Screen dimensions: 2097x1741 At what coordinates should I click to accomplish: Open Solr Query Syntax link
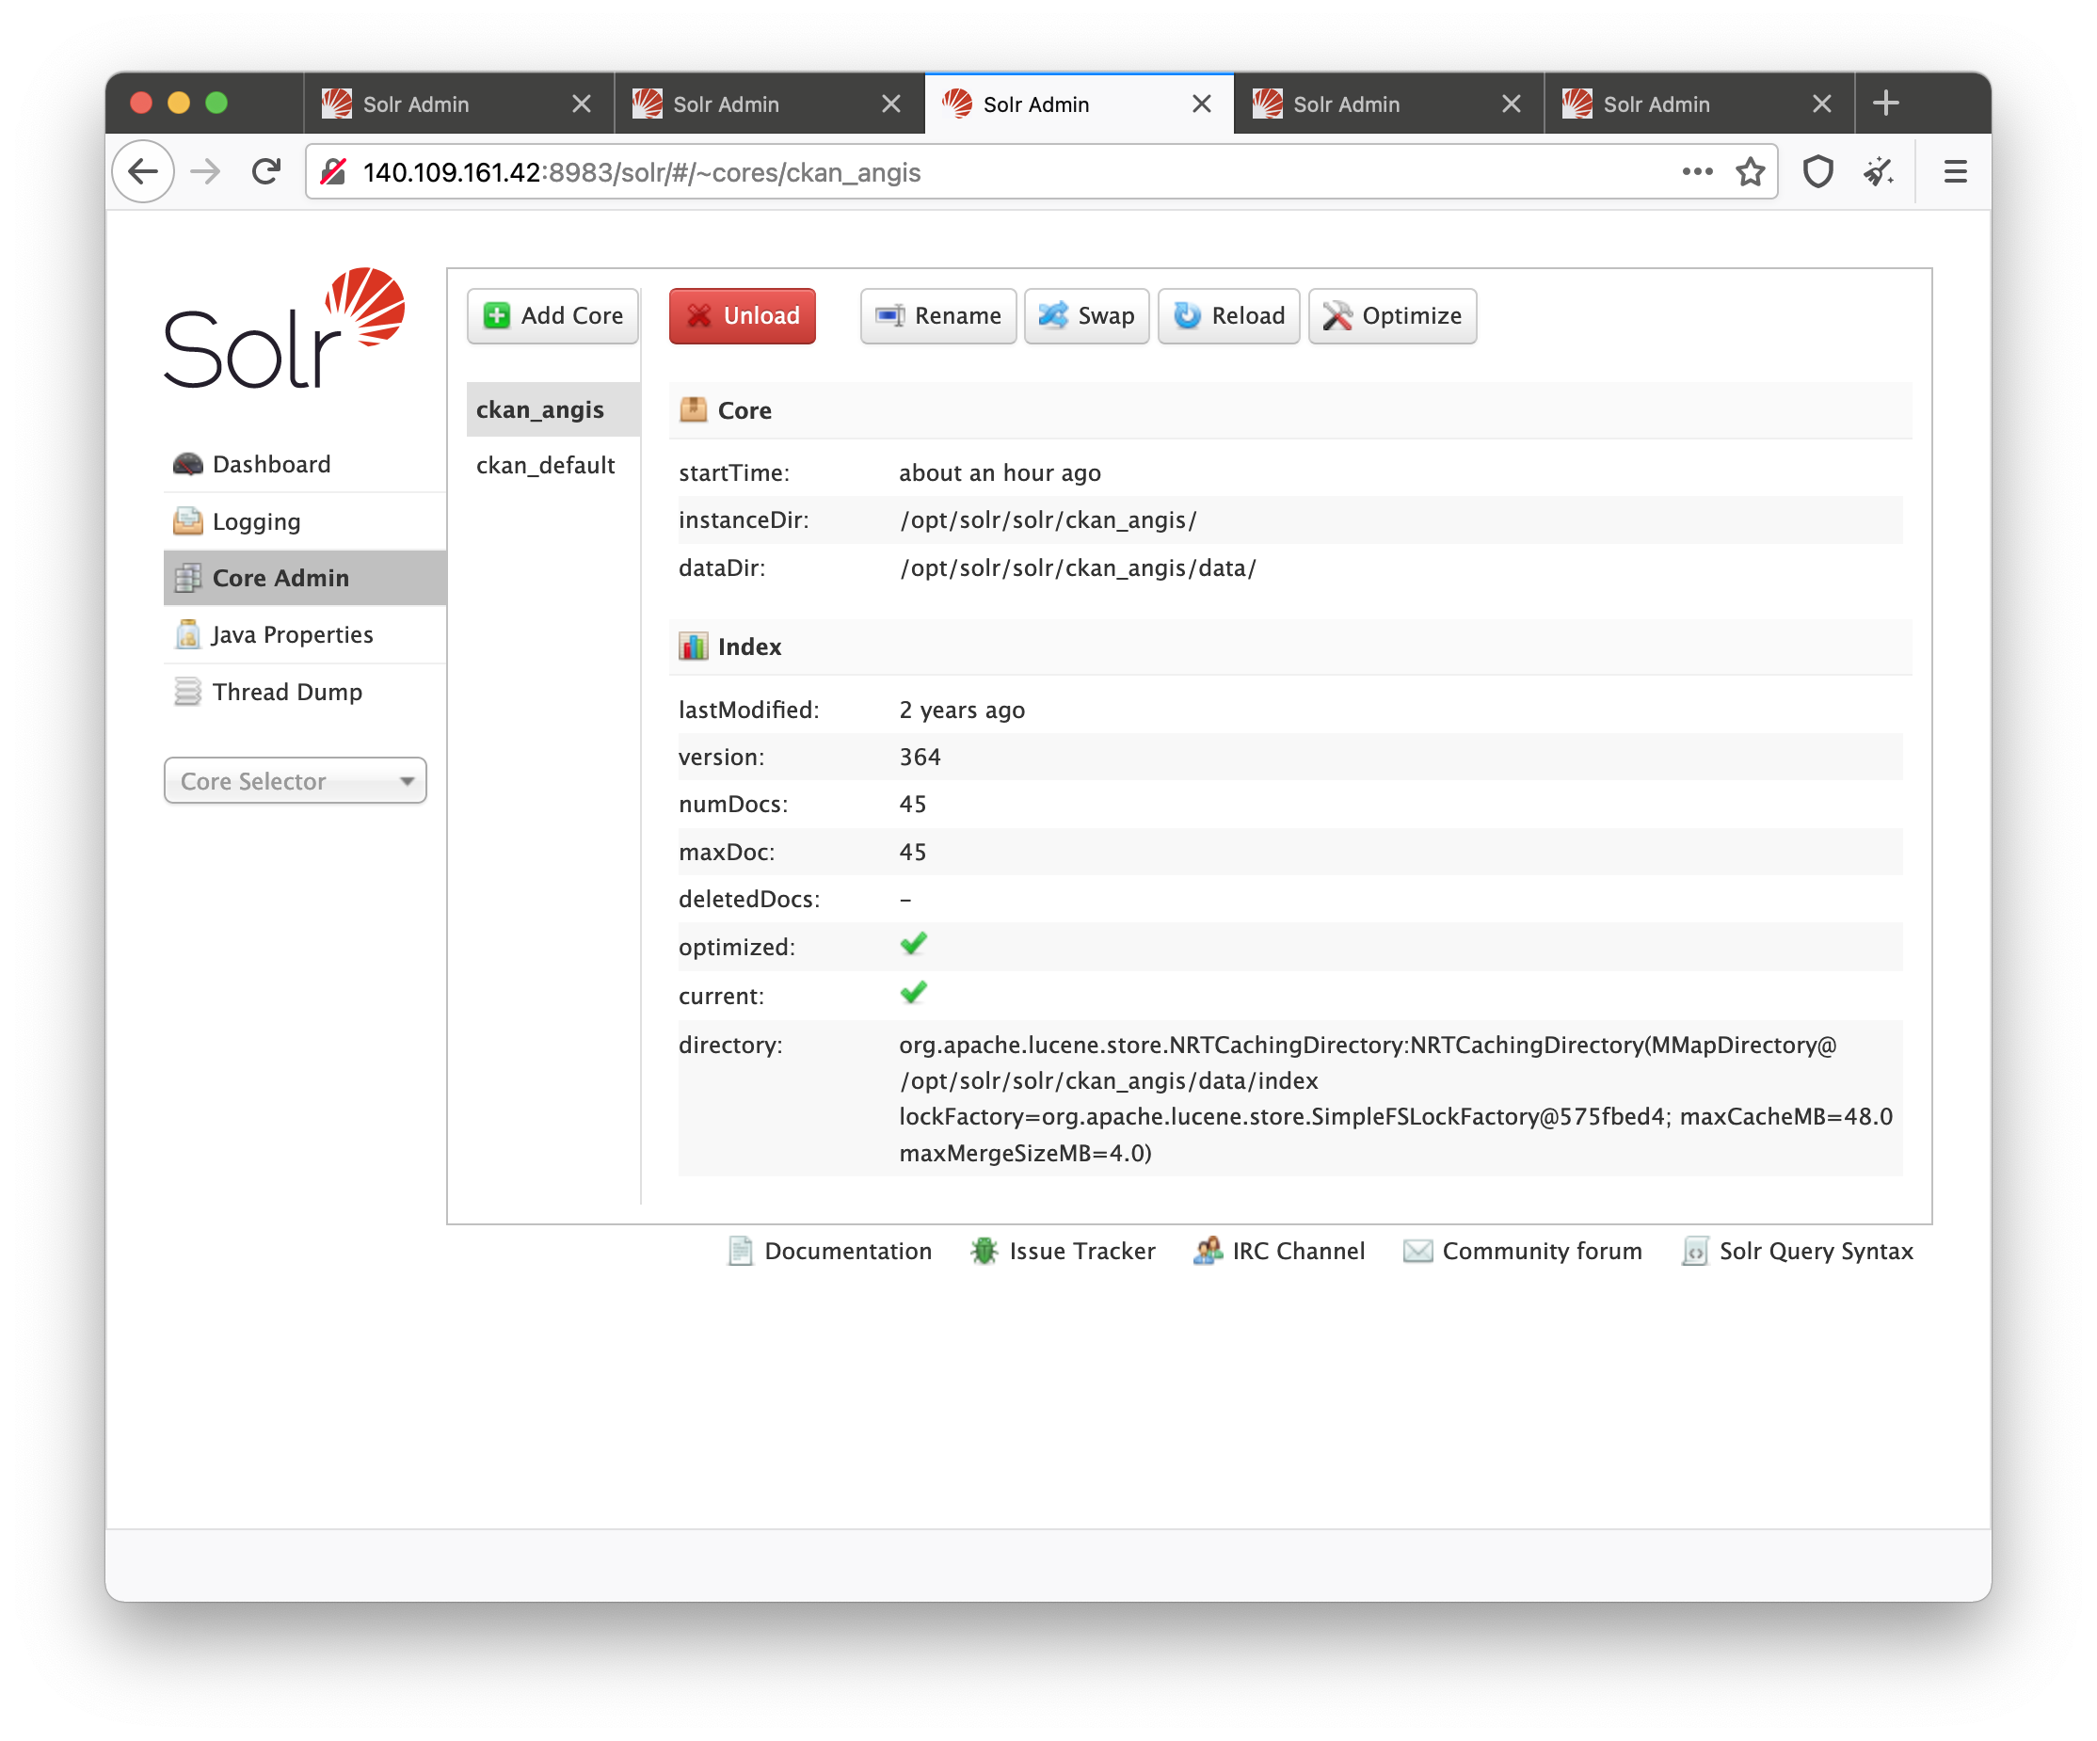1798,1251
